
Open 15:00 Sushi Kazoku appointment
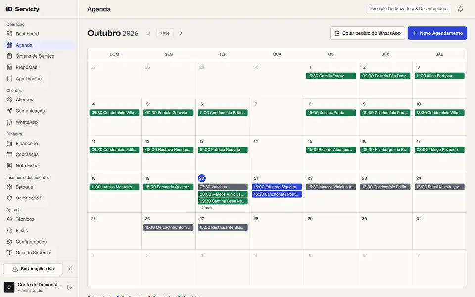click(439, 187)
